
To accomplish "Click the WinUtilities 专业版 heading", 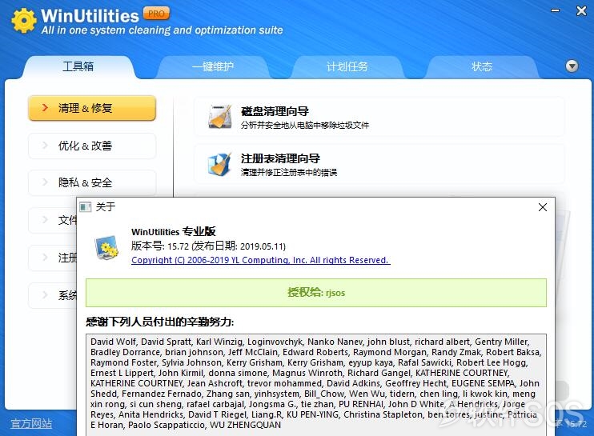I will 174,232.
